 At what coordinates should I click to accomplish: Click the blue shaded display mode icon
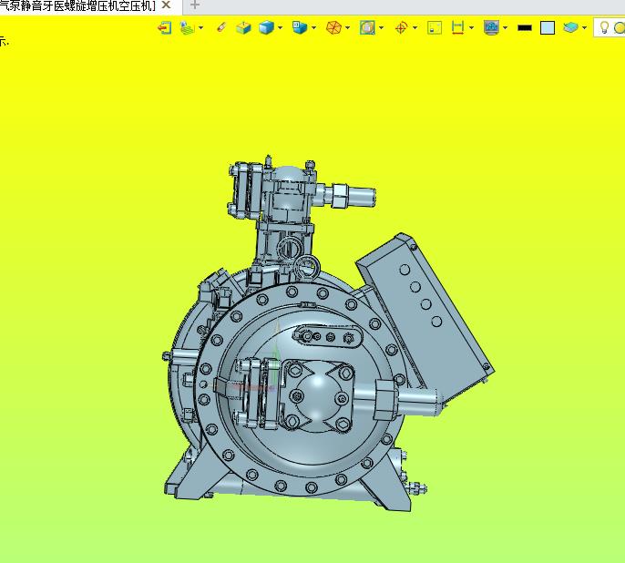(x=300, y=28)
